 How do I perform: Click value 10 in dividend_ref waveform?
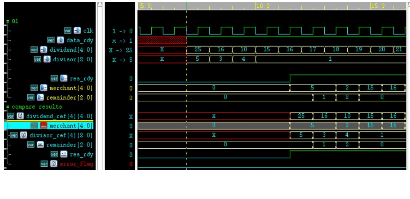pos(347,116)
